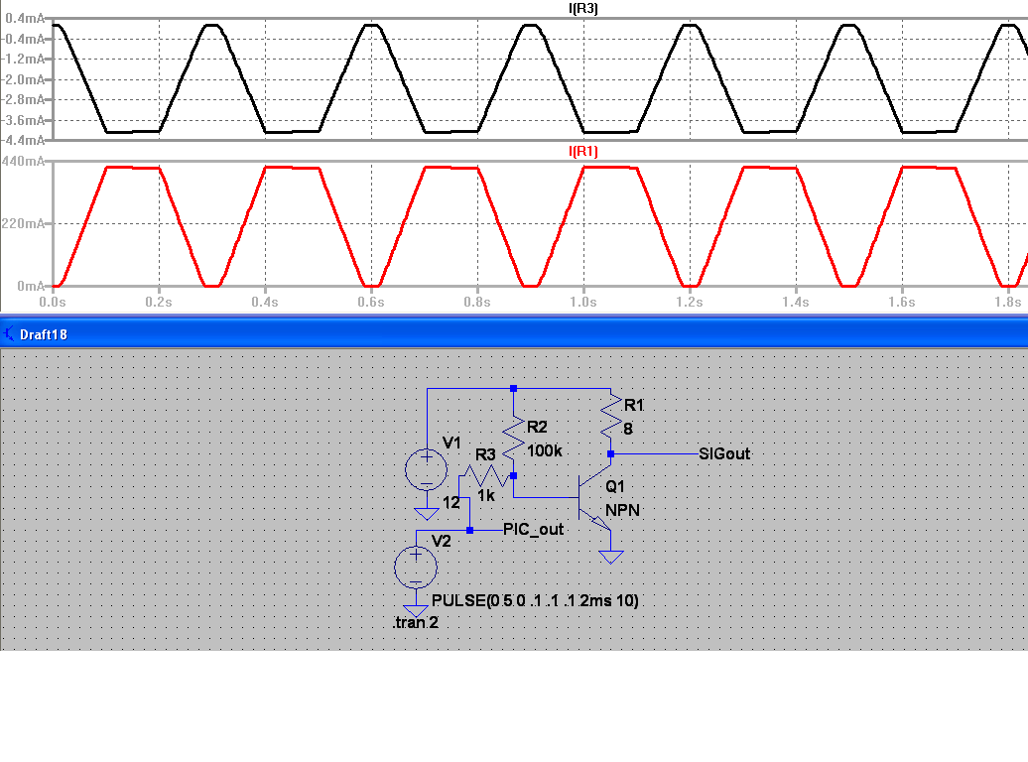This screenshot has height=762, width=1028.
Task: Click R2's 100k value
Action: pos(545,451)
